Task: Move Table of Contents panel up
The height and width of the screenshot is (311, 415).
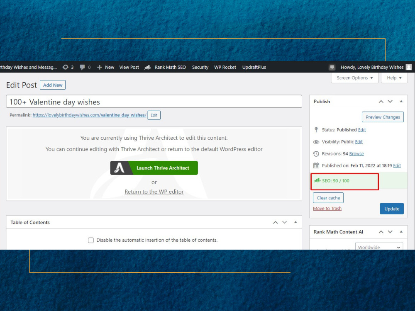Action: (275, 222)
